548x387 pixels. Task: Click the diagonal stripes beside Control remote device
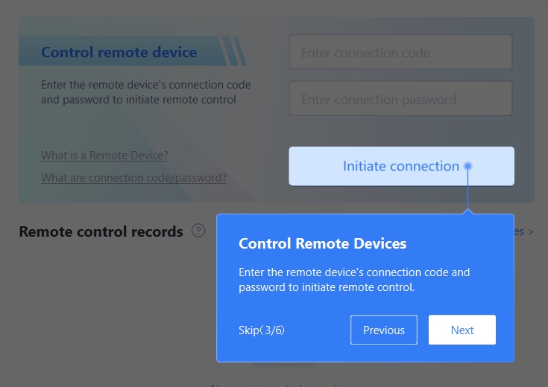click(233, 51)
